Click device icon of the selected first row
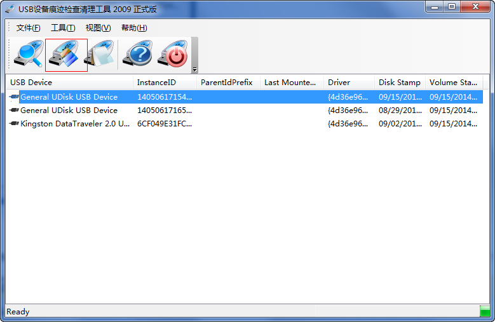495x322 pixels. click(14, 97)
